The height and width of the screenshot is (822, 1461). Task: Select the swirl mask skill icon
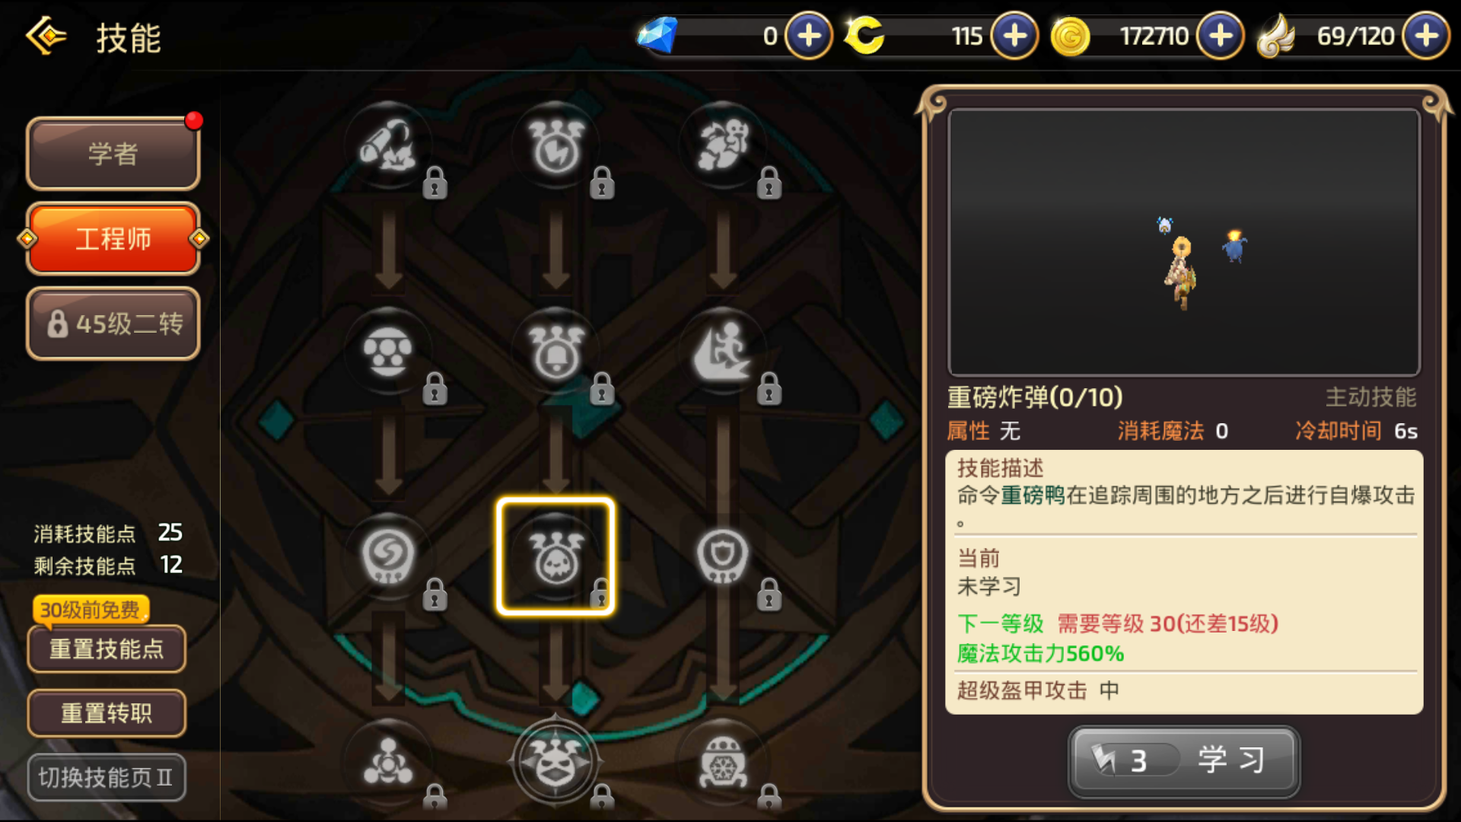point(389,557)
